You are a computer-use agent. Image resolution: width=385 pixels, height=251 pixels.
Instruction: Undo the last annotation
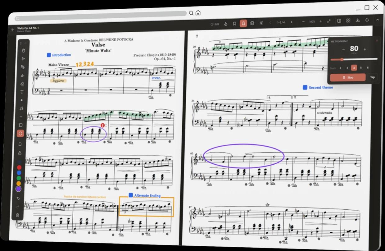click(x=18, y=199)
